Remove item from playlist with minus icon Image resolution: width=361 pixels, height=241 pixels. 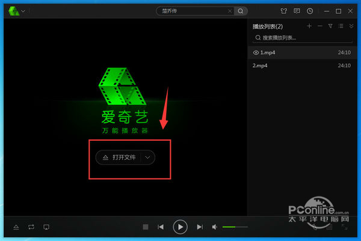[x=320, y=26]
